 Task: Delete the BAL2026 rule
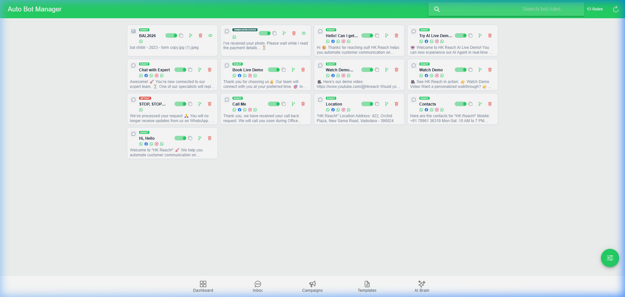[x=201, y=35]
